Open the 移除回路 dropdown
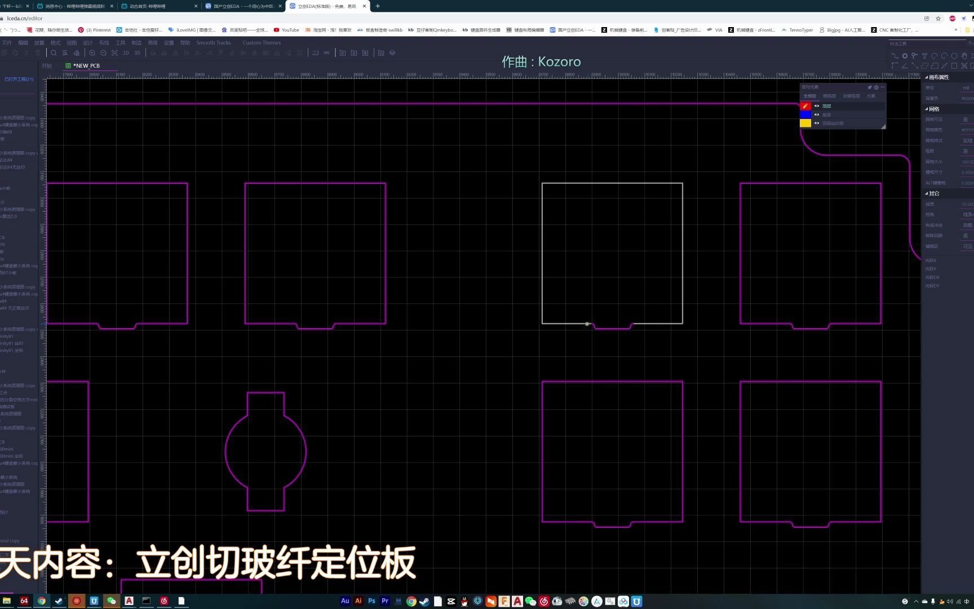The height and width of the screenshot is (609, 974). (x=967, y=236)
